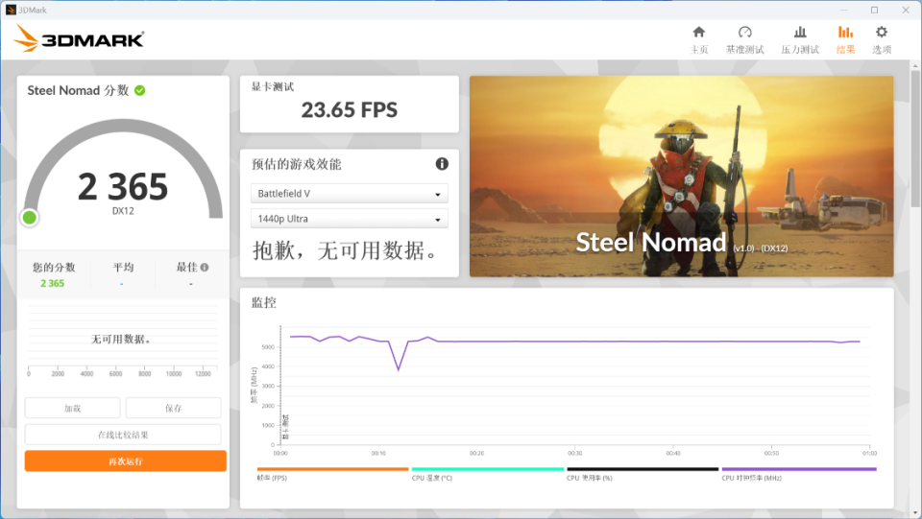Viewport: 922px width, 519px height.
Task: Toggle the orange FPS legend bar
Action: (332, 469)
